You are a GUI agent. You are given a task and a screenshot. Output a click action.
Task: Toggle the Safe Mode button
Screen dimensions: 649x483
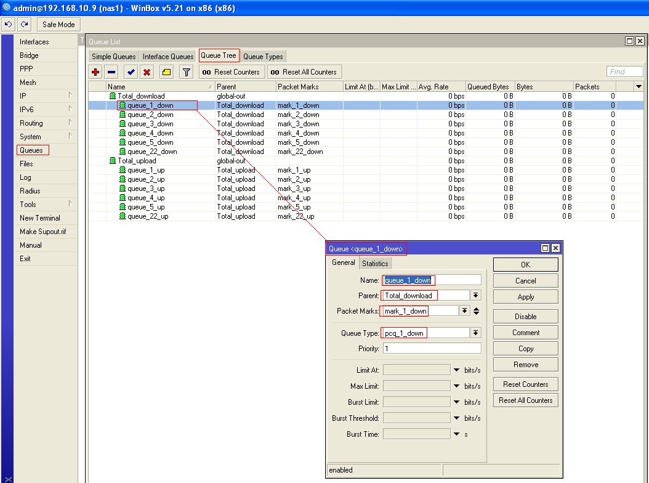[58, 25]
